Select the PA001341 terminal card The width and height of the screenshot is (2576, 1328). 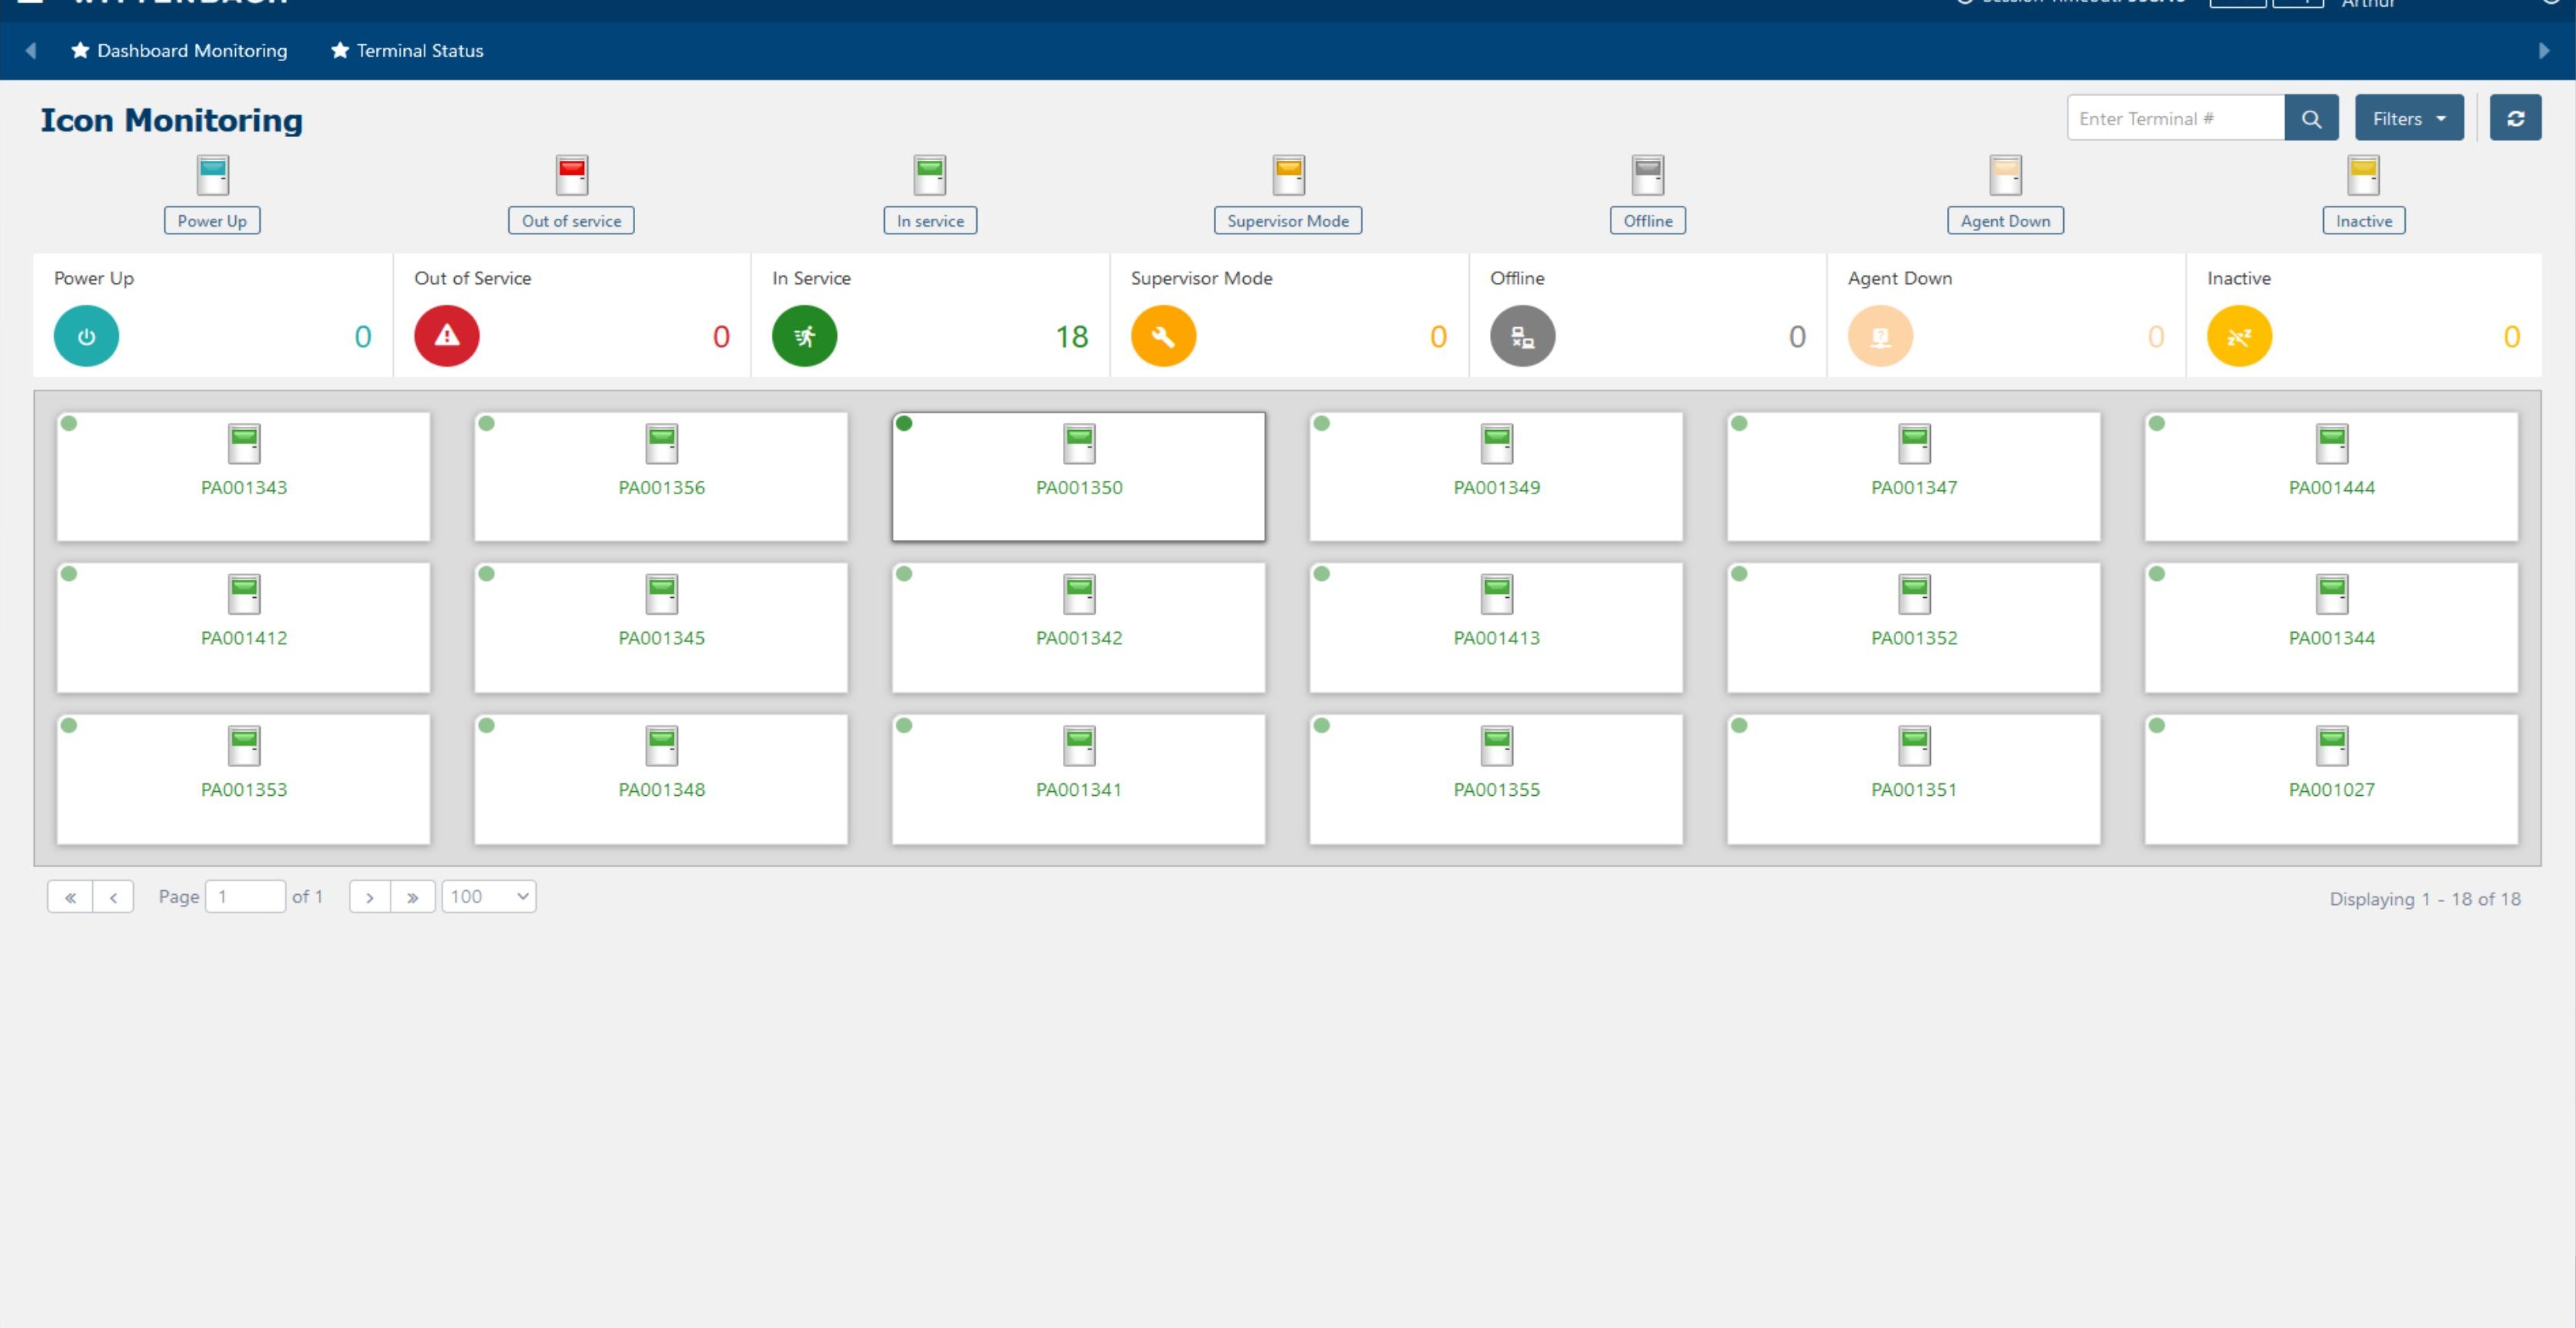click(x=1079, y=779)
